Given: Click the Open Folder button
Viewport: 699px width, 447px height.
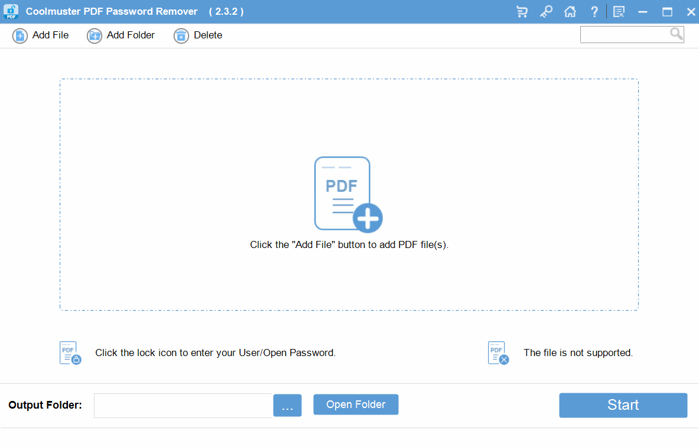Looking at the screenshot, I should 356,404.
